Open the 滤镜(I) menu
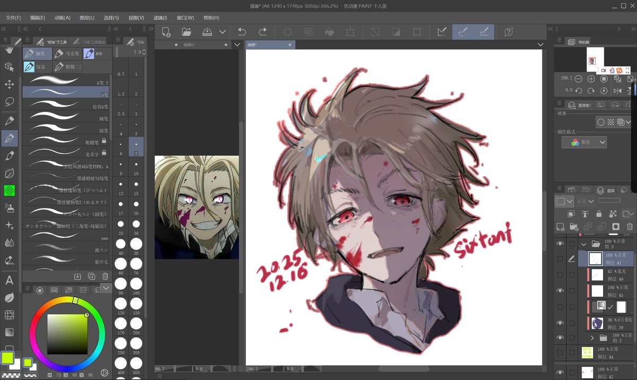 point(160,18)
